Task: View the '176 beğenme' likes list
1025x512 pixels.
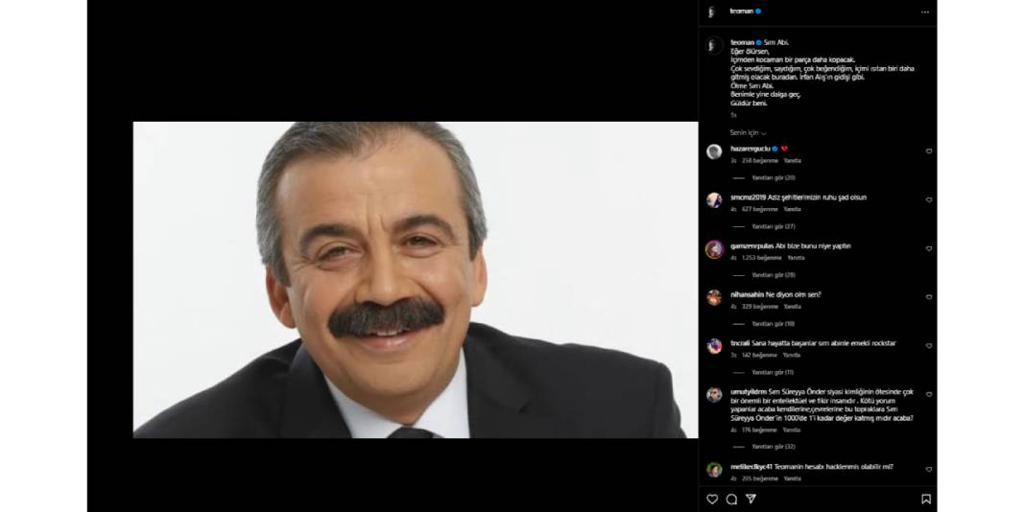Action: click(759, 430)
